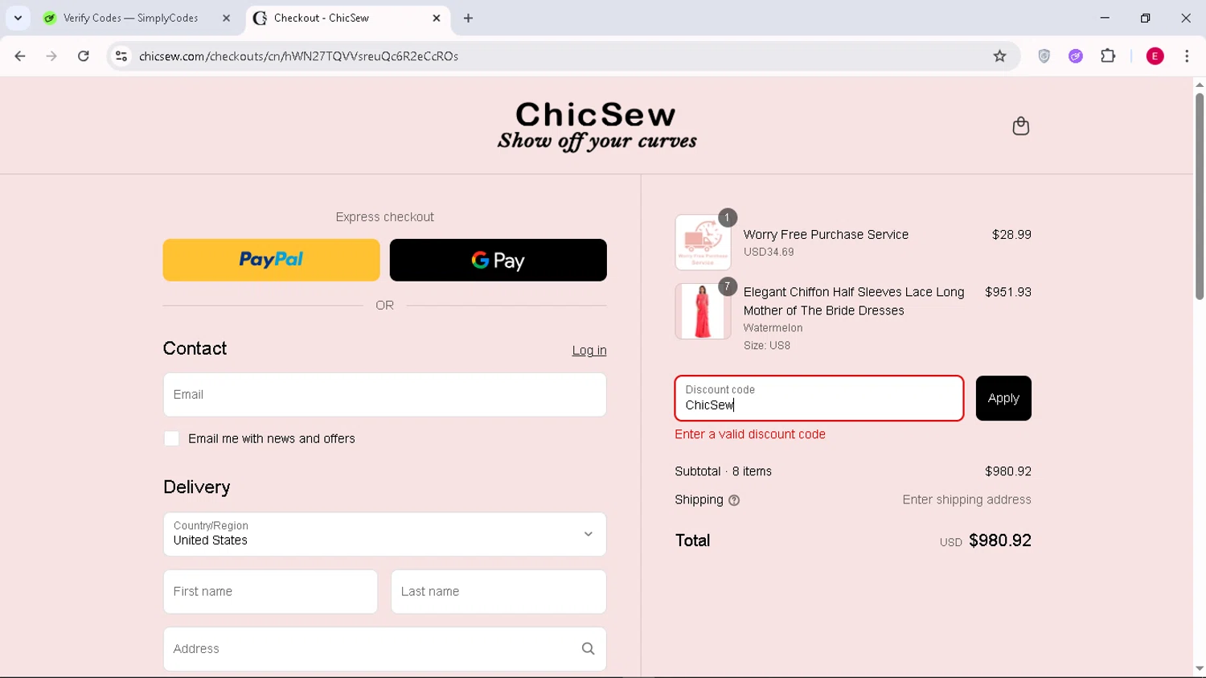Image resolution: width=1206 pixels, height=678 pixels.
Task: Click the shield extension icon
Action: [x=1044, y=56]
